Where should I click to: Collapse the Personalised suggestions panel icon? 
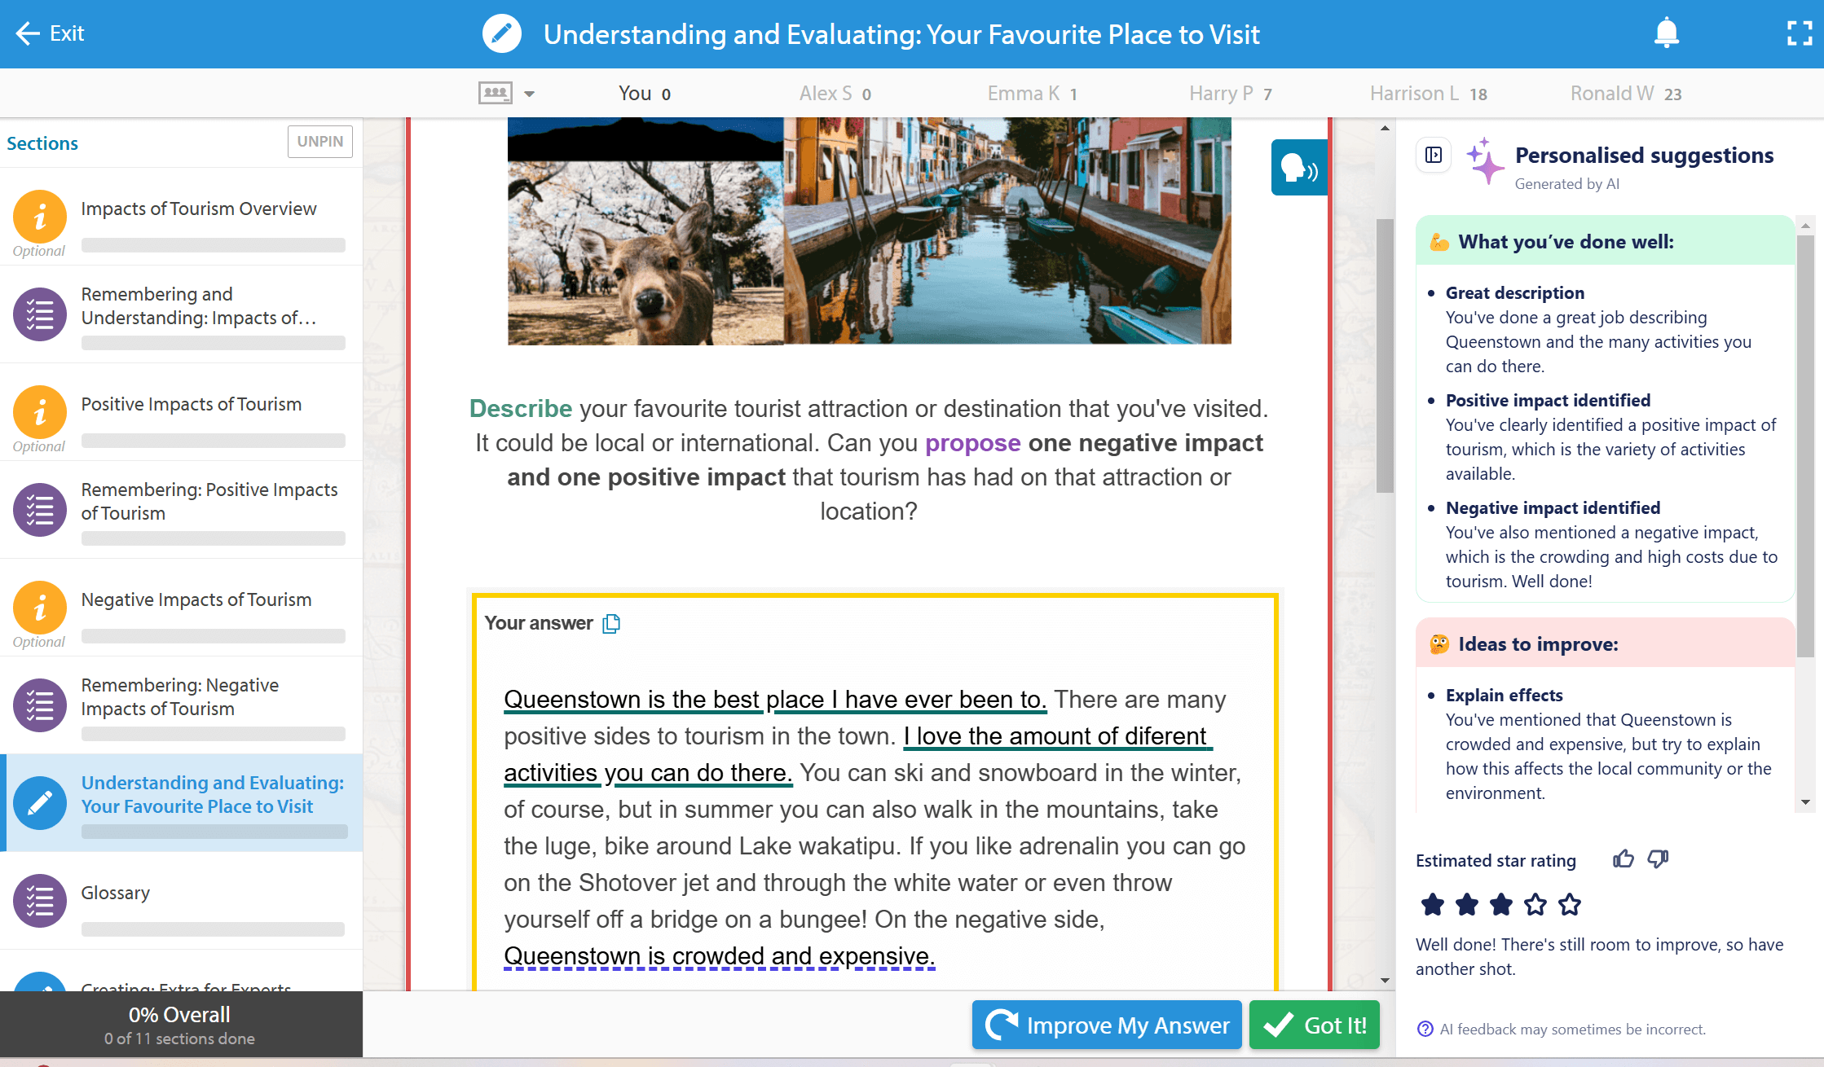click(x=1434, y=155)
